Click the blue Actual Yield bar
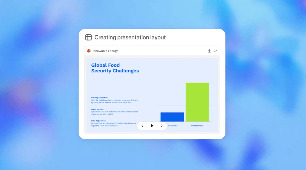The width and height of the screenshot is (306, 170). 172,117
